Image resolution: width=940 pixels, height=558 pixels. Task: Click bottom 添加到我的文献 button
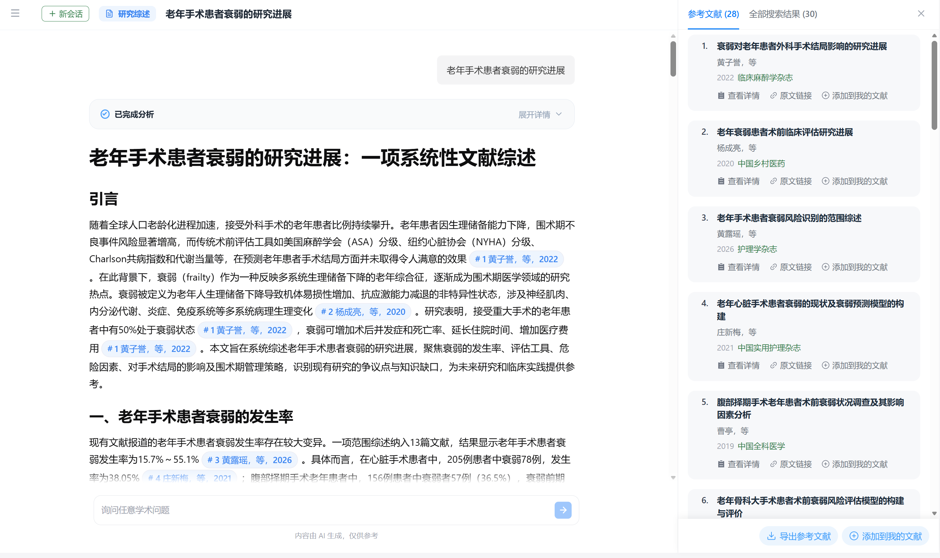pos(885,536)
